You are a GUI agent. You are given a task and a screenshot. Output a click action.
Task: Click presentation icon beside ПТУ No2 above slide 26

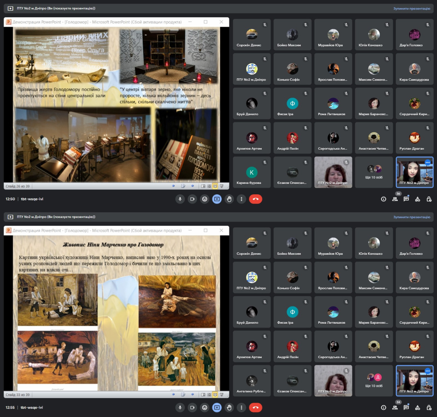[x=10, y=8]
